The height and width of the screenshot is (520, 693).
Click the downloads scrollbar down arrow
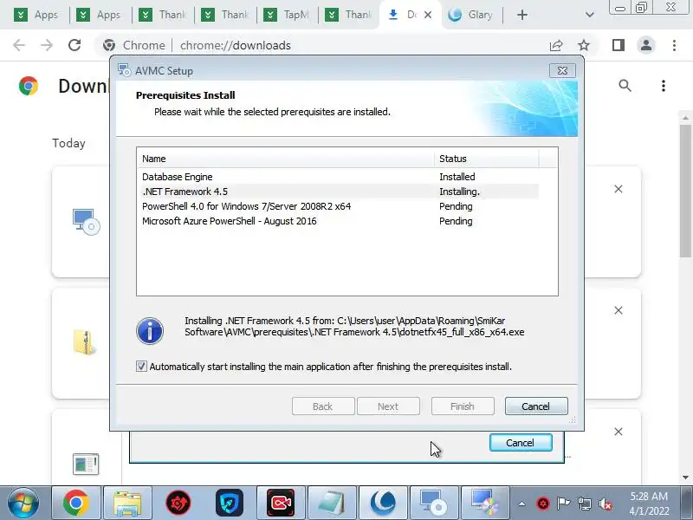click(685, 478)
